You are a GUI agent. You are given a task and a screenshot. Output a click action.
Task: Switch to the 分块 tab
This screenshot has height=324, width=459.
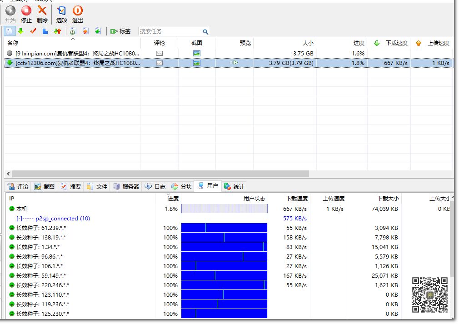point(182,186)
